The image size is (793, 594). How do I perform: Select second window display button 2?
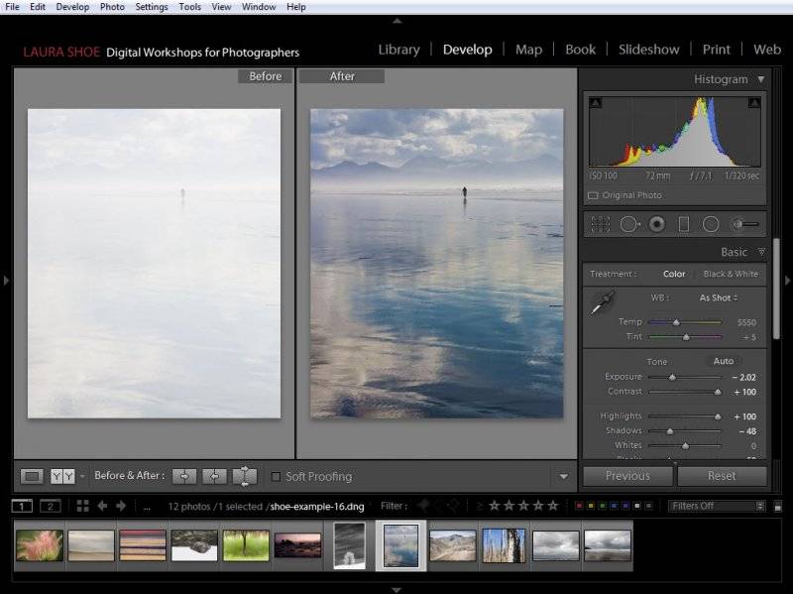click(51, 506)
